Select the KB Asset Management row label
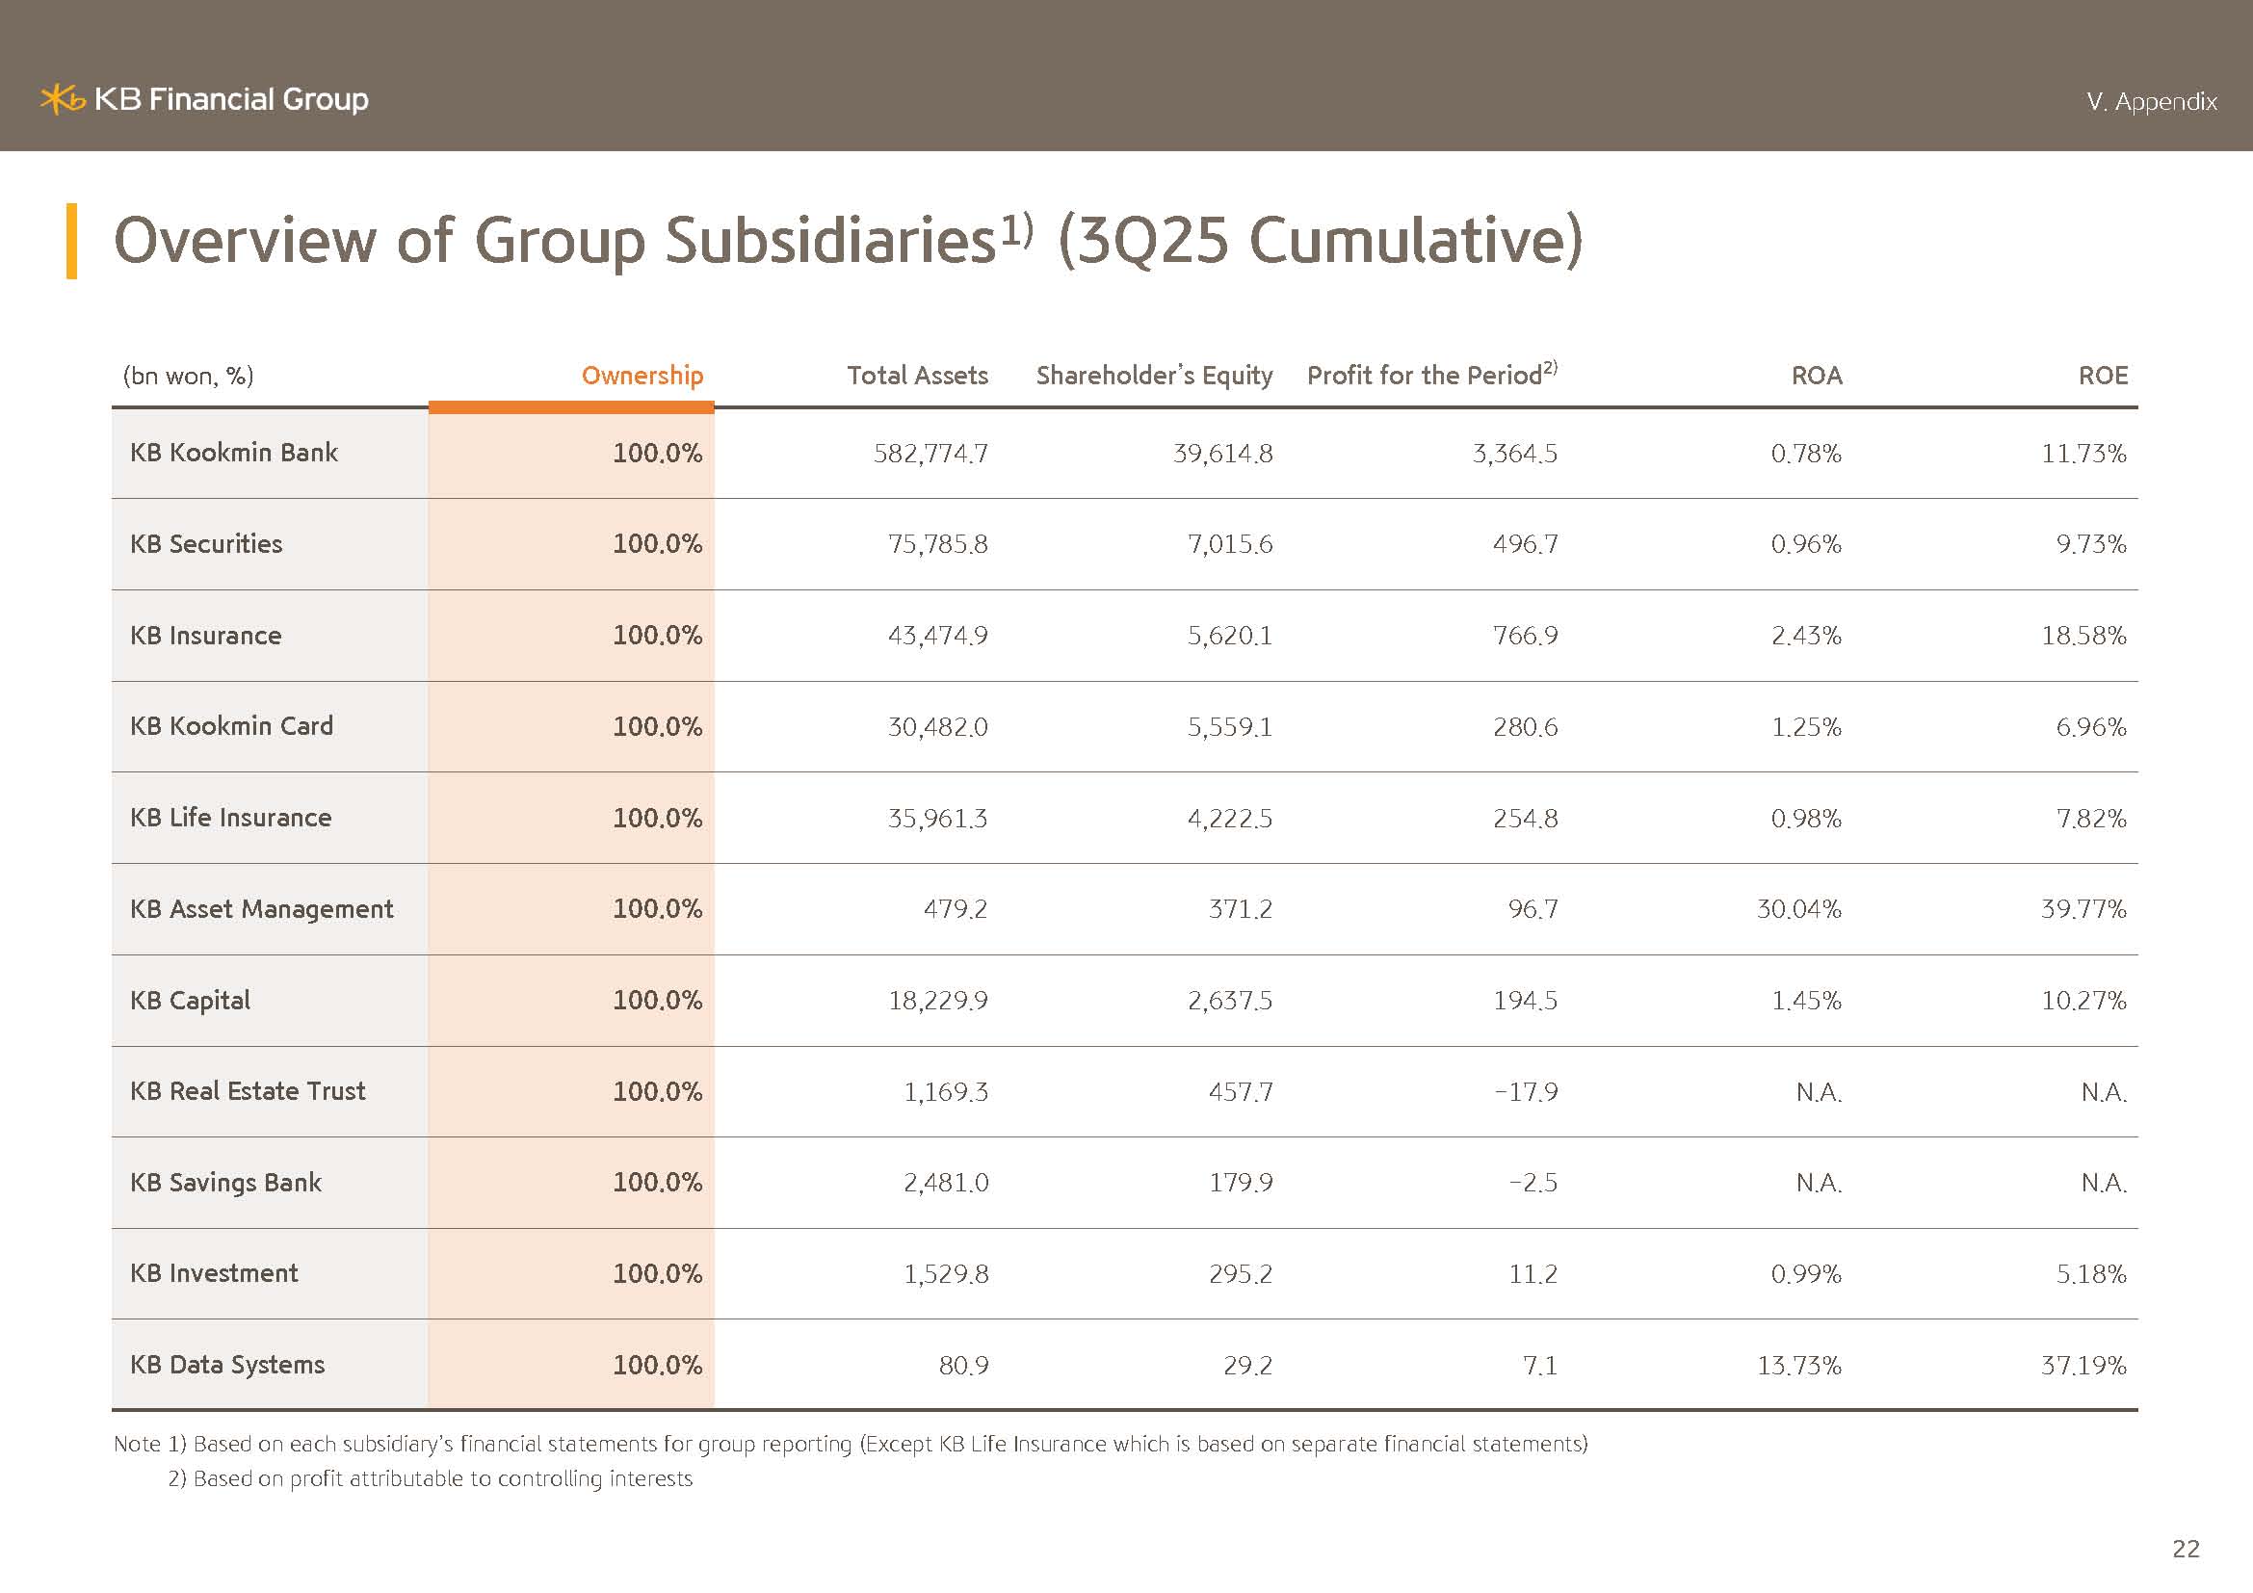This screenshot has height=1593, width=2253. pyautogui.click(x=261, y=909)
